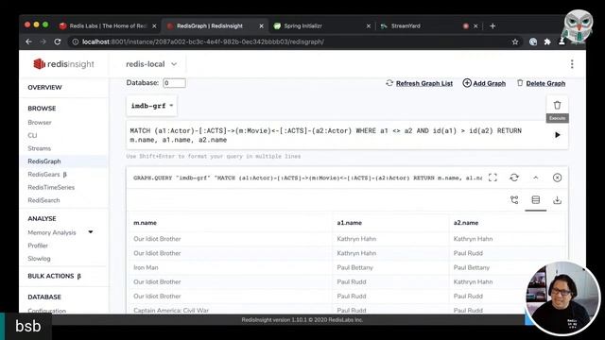Click the a1.name column header

349,223
